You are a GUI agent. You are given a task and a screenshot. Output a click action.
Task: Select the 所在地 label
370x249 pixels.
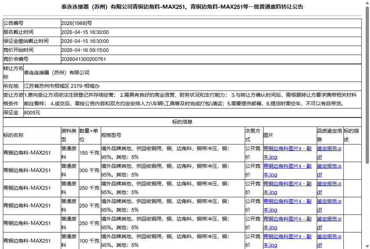[11, 86]
